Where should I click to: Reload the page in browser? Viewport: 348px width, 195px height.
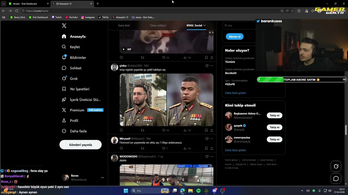[x=17, y=11]
